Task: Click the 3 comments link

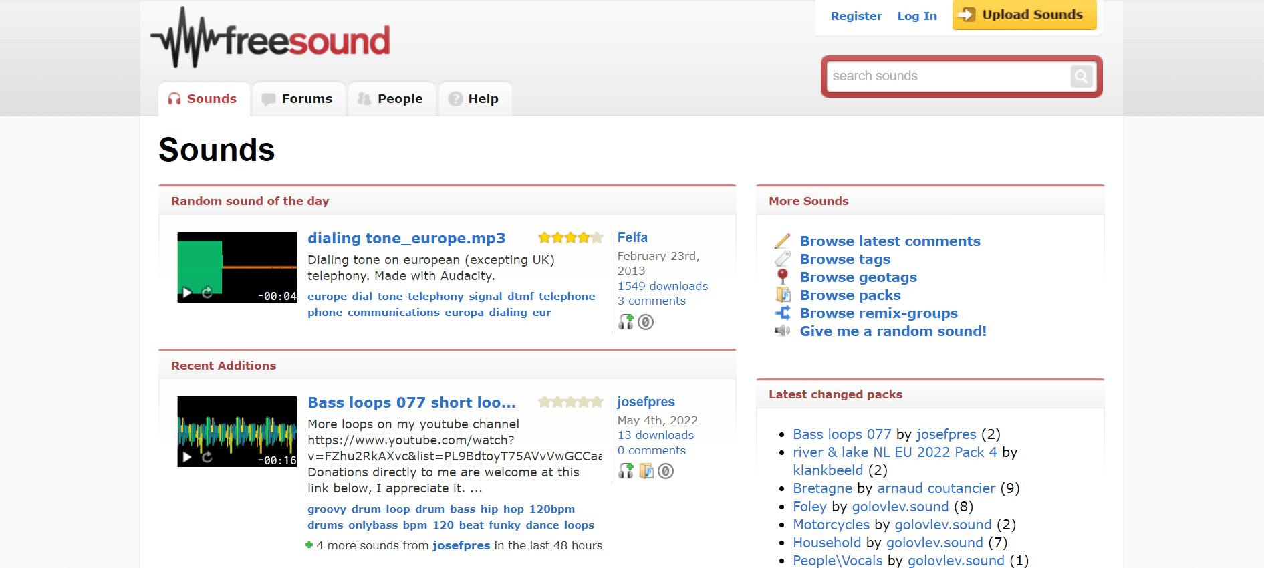Action: tap(652, 301)
